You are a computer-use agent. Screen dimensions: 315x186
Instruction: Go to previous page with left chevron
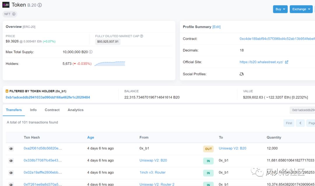(300, 123)
